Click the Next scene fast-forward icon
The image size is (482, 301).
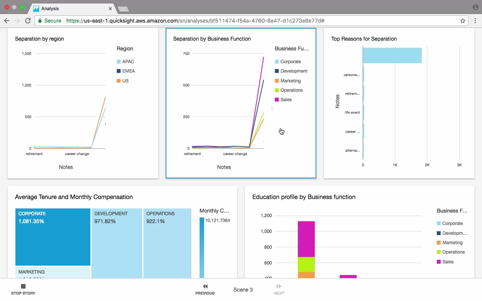click(279, 286)
